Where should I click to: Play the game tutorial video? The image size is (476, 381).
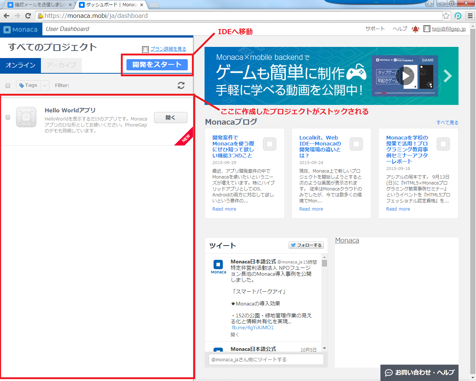pyautogui.click(x=406, y=76)
